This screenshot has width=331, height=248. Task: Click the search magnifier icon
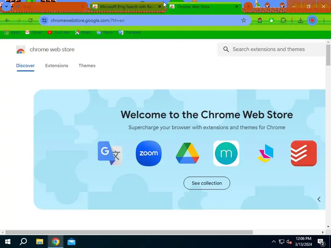point(226,49)
